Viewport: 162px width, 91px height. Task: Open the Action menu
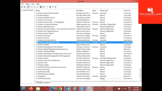click(x=28, y=4)
